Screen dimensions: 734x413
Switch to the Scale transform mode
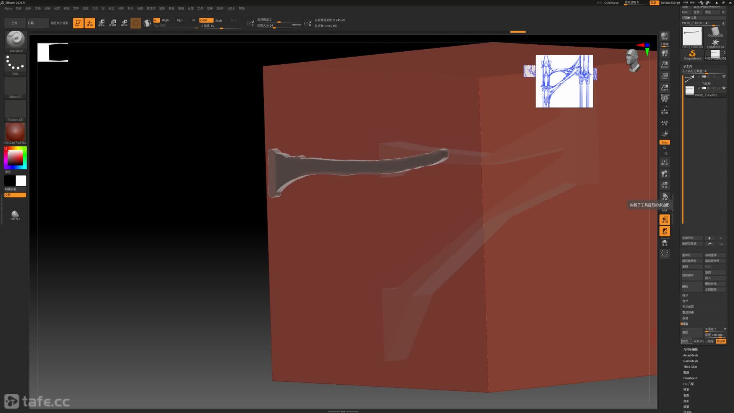click(113, 23)
